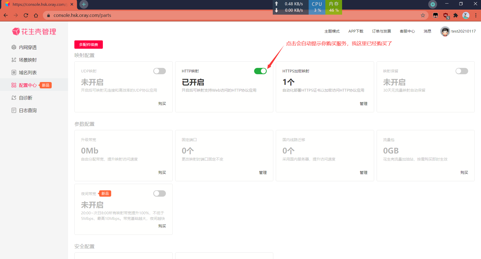This screenshot has height=259, width=481.
Task: Click 购买 on the 夜间带宽 card
Action: (x=162, y=226)
